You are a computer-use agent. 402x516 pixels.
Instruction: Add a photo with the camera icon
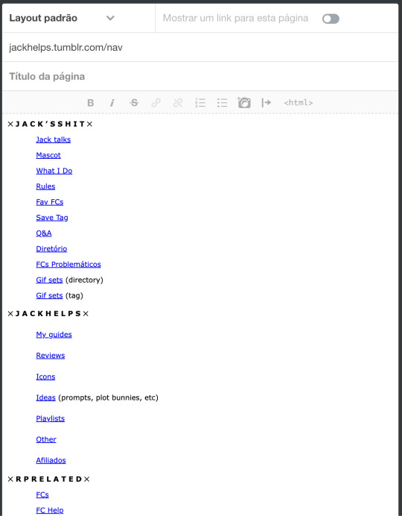(244, 103)
